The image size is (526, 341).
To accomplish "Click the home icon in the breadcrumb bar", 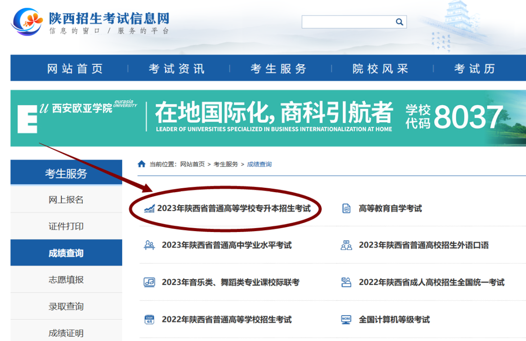I will [142, 164].
